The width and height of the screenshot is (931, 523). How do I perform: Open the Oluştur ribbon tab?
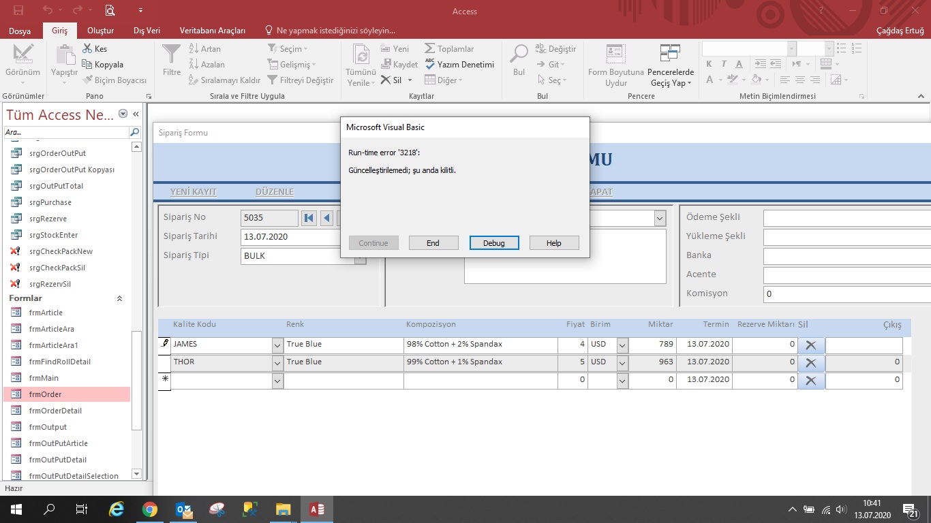pyautogui.click(x=100, y=31)
